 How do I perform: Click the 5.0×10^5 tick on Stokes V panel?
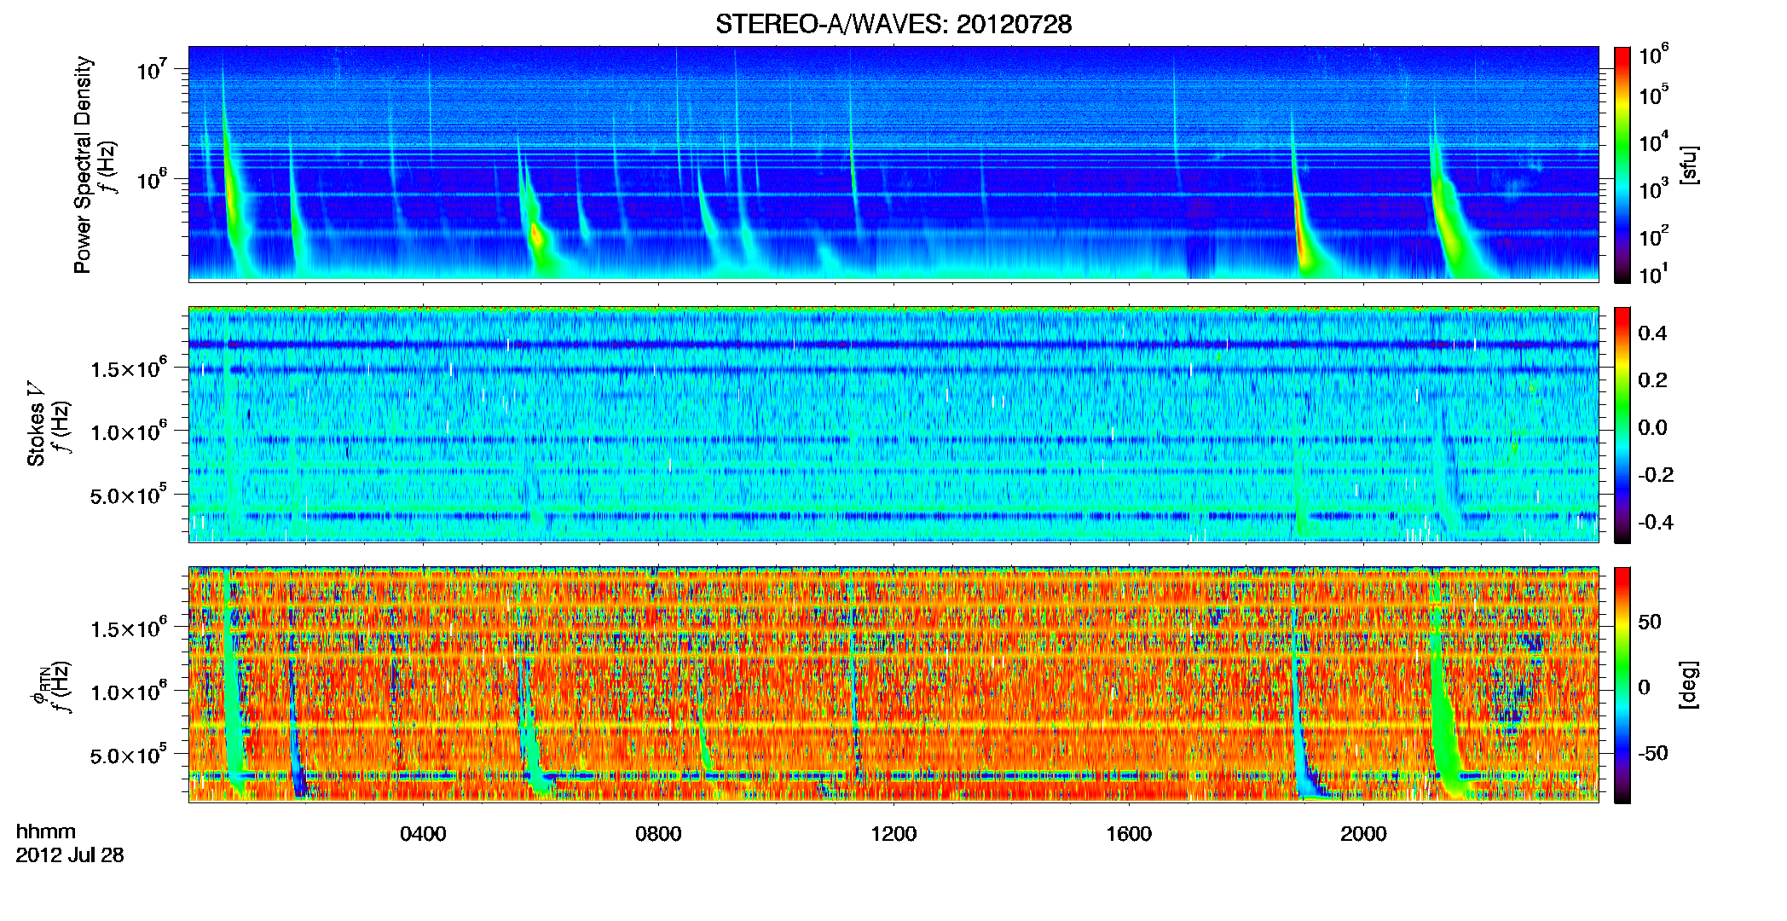129,495
